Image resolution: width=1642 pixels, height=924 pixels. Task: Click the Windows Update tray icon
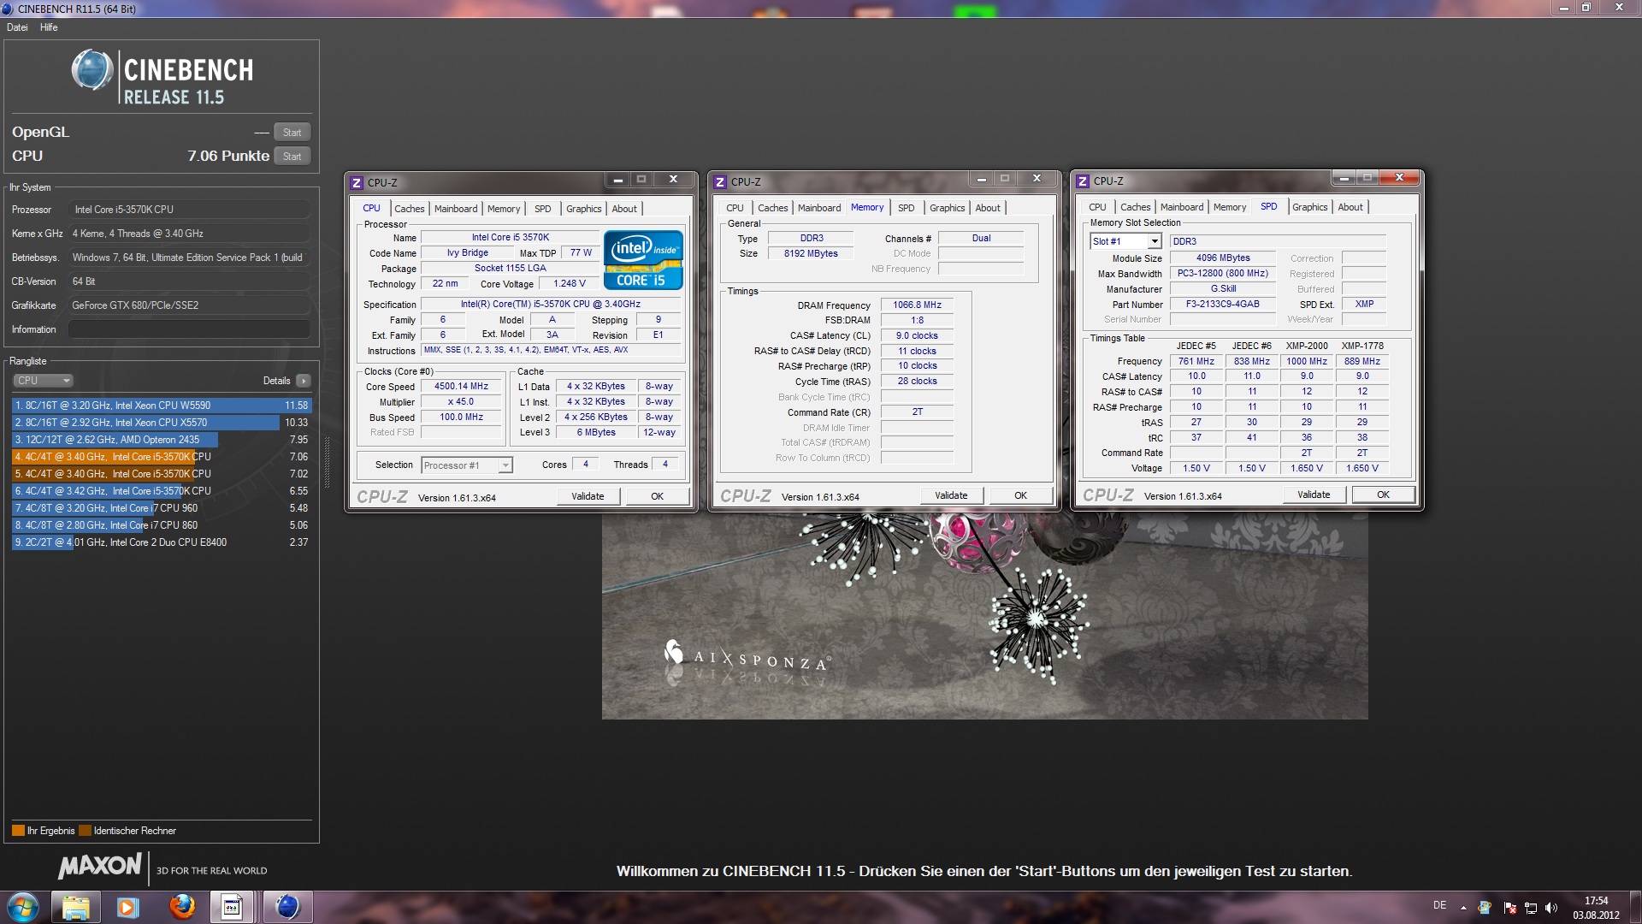(1485, 907)
